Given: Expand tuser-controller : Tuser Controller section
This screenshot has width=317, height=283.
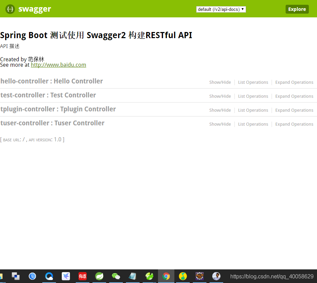Looking at the screenshot, I should (52, 123).
